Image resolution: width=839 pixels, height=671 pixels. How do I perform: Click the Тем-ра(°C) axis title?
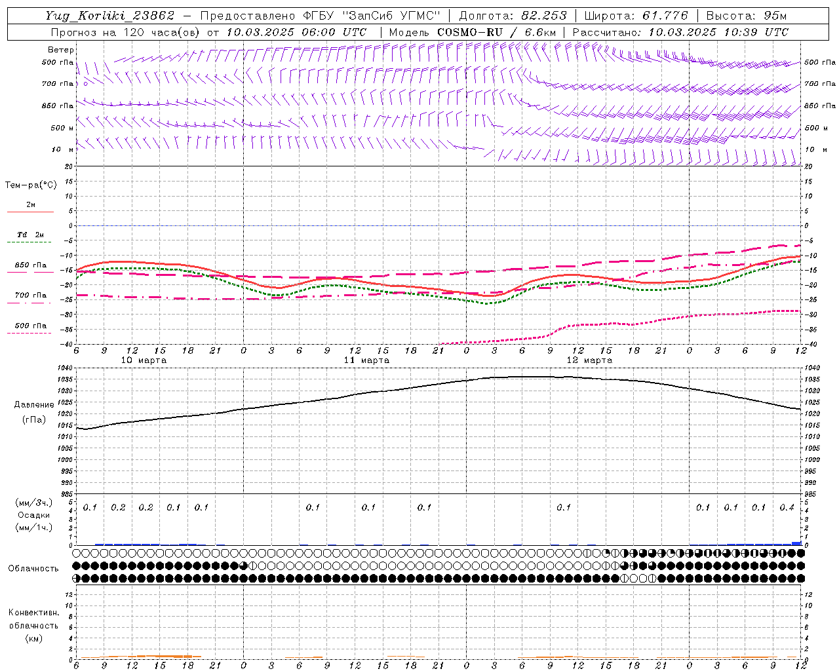click(x=31, y=185)
